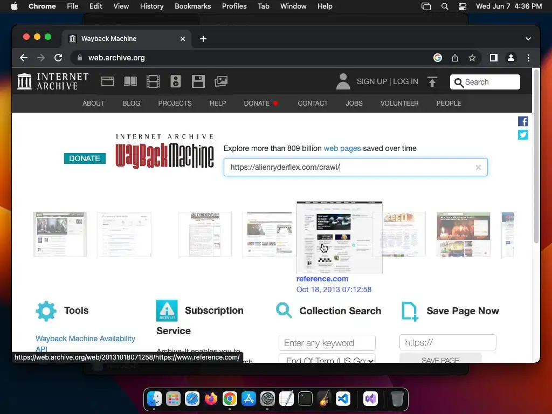Open Wayback Machine Availability API link
The width and height of the screenshot is (552, 414).
click(x=85, y=343)
